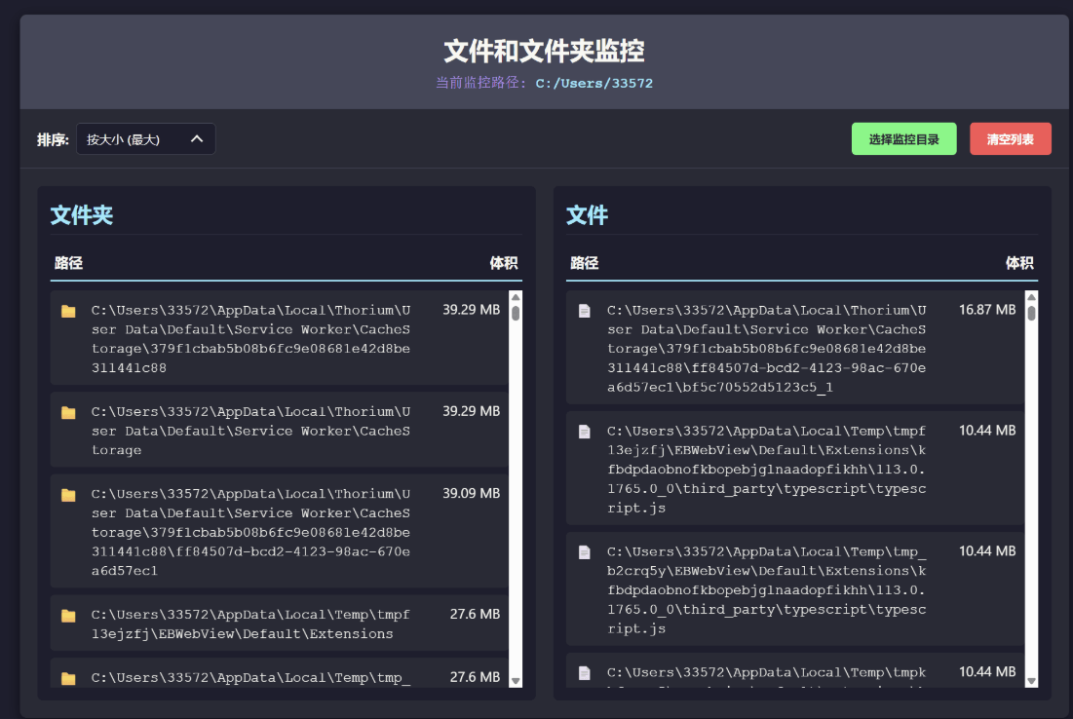This screenshot has height=719, width=1073.
Task: Click the red 清空列表 button
Action: (x=1010, y=138)
